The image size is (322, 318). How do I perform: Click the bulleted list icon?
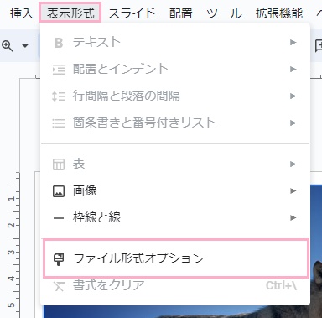[59, 123]
